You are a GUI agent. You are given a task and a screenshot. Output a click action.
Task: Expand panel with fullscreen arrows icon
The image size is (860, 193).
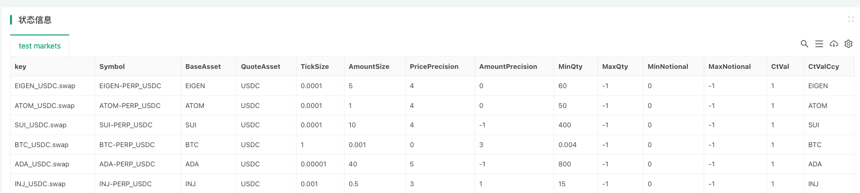(851, 19)
